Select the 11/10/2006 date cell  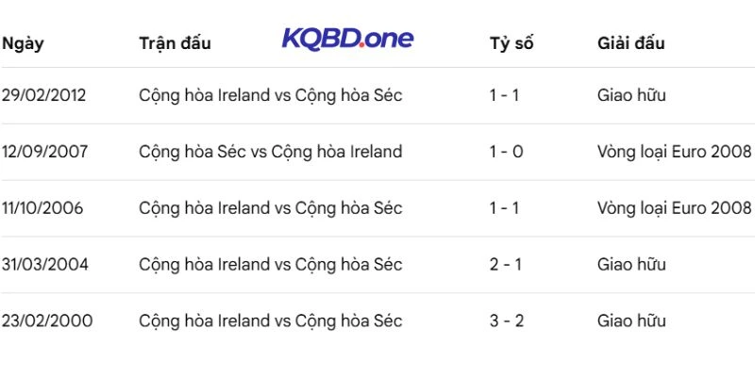point(42,208)
